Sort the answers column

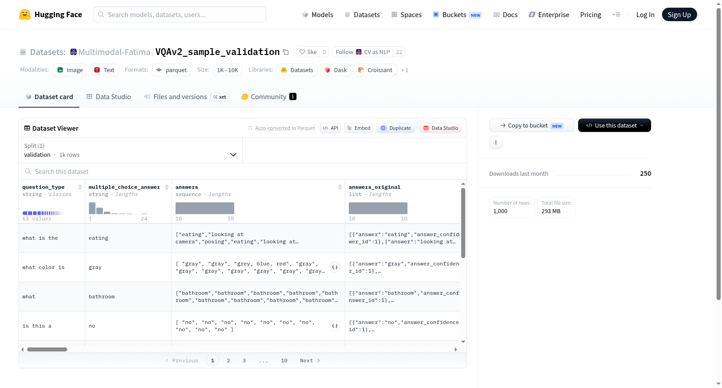[340, 187]
